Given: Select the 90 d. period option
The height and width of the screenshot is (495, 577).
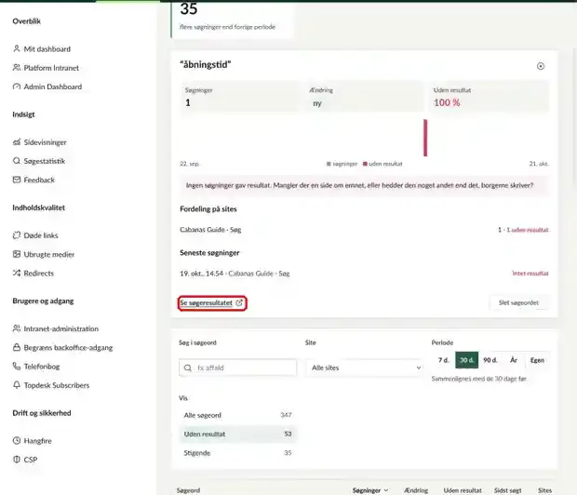Looking at the screenshot, I should point(490,360).
